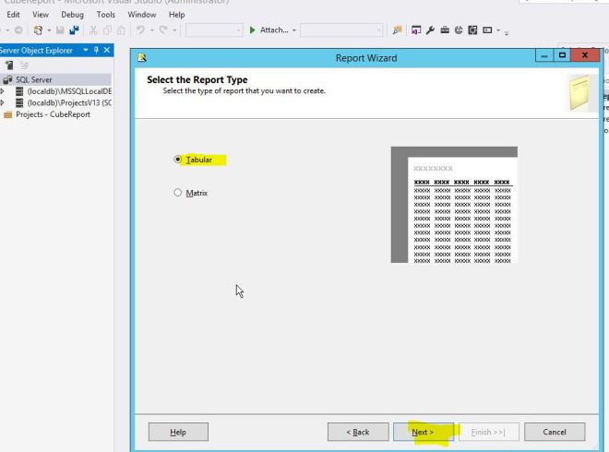Viewport: 609px width, 452px height.
Task: Open the Tools menu
Action: pyautogui.click(x=106, y=15)
